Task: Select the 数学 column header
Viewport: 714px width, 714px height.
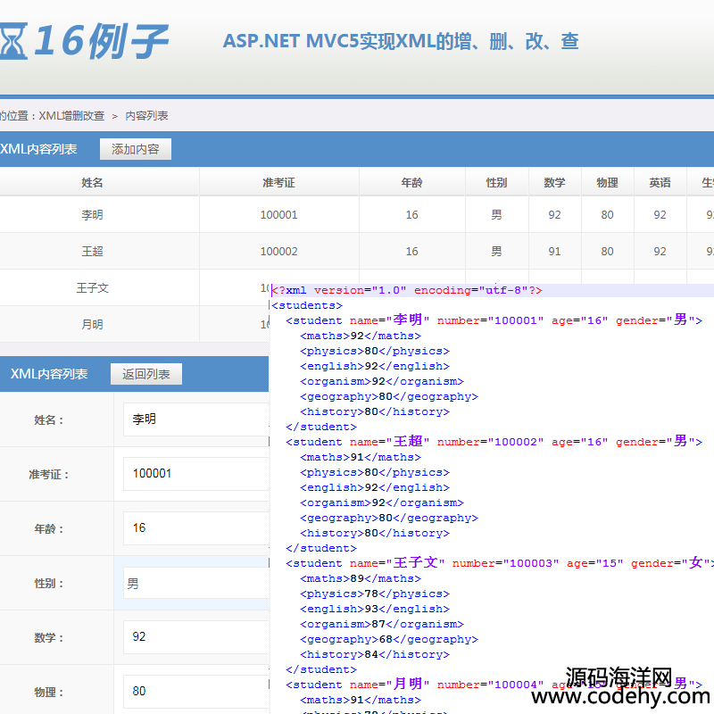Action: [554, 183]
